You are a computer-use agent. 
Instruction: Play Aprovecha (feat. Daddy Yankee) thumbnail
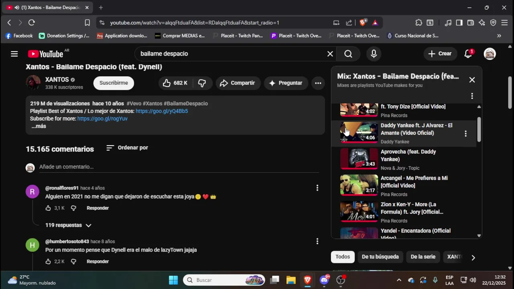click(x=359, y=159)
